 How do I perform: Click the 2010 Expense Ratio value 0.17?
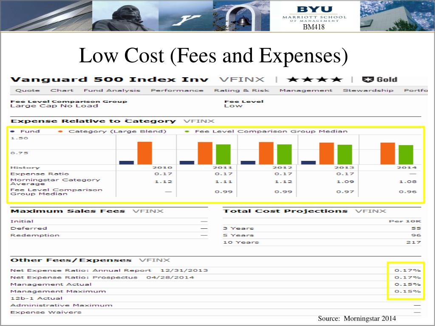tap(164, 174)
